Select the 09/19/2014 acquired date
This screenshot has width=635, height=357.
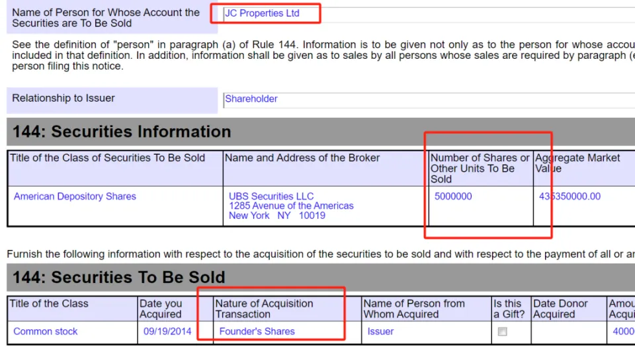point(167,331)
